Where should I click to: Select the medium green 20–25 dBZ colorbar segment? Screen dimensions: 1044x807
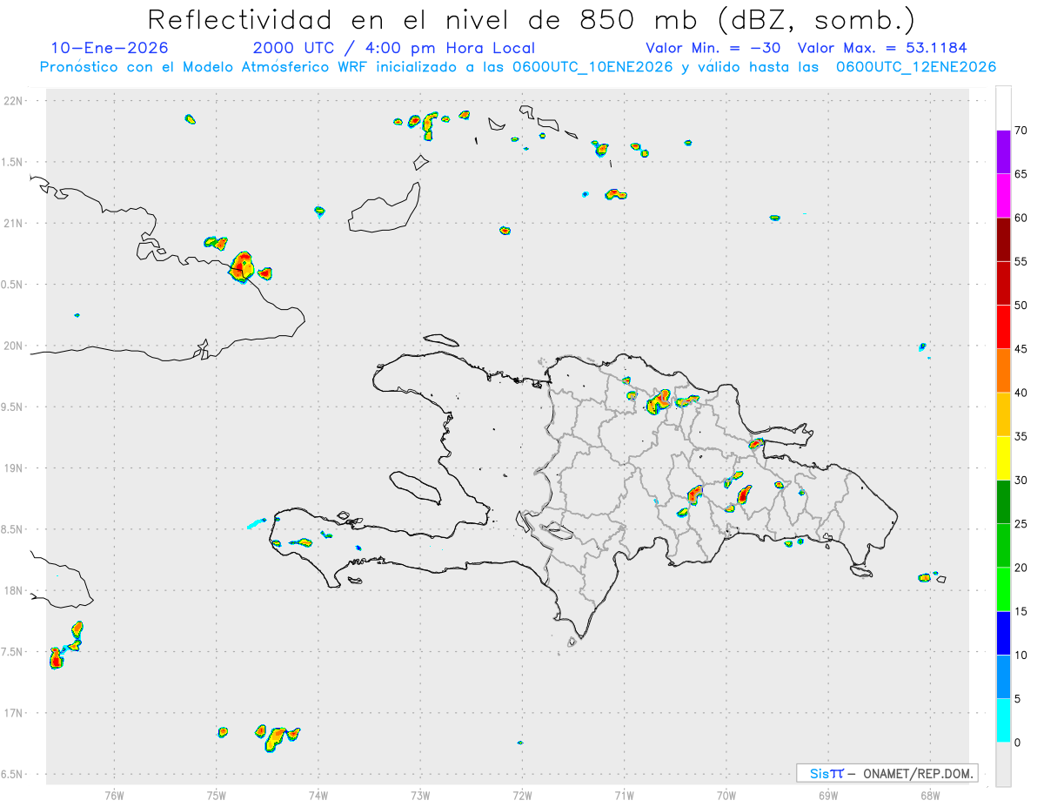(x=1003, y=546)
